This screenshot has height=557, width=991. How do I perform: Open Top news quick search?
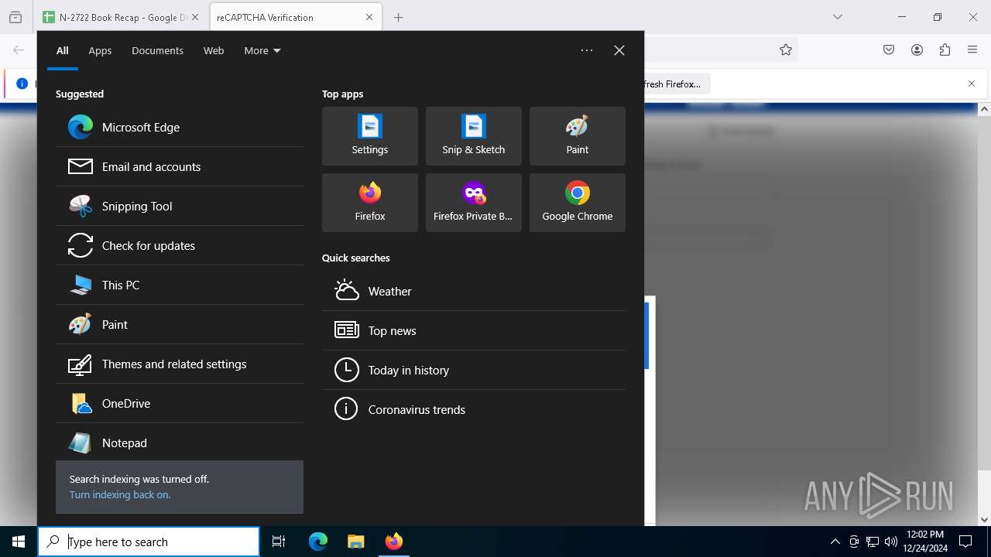[474, 330]
